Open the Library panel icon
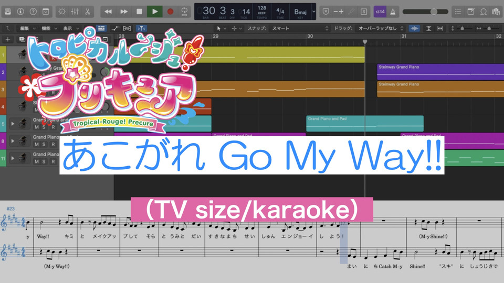 point(8,12)
